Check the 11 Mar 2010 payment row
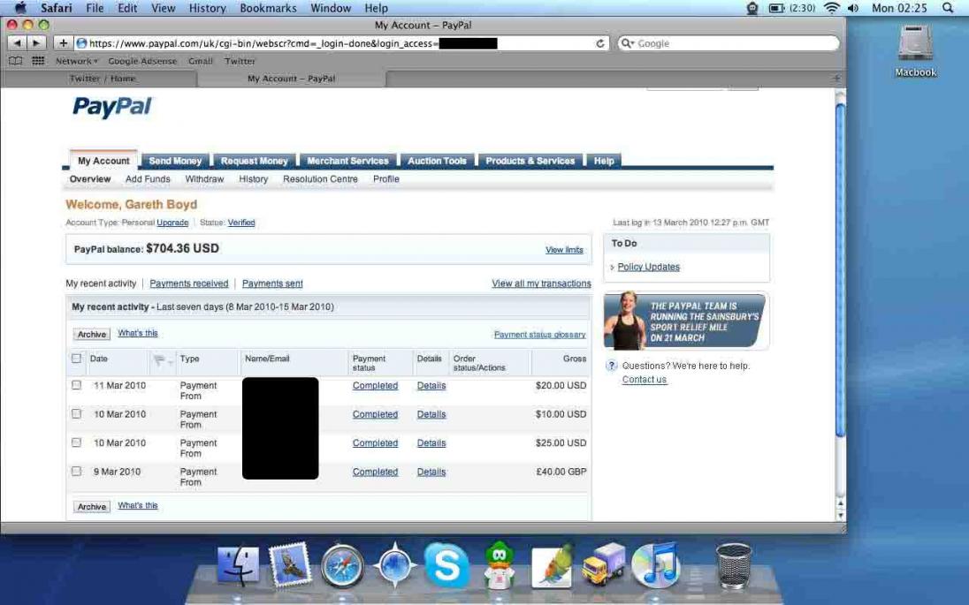969x605 pixels. [76, 384]
